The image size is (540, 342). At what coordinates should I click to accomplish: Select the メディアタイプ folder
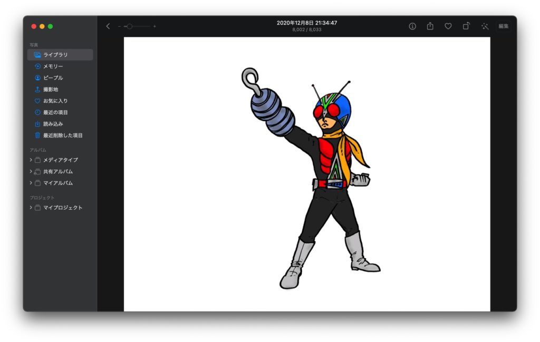pyautogui.click(x=60, y=160)
